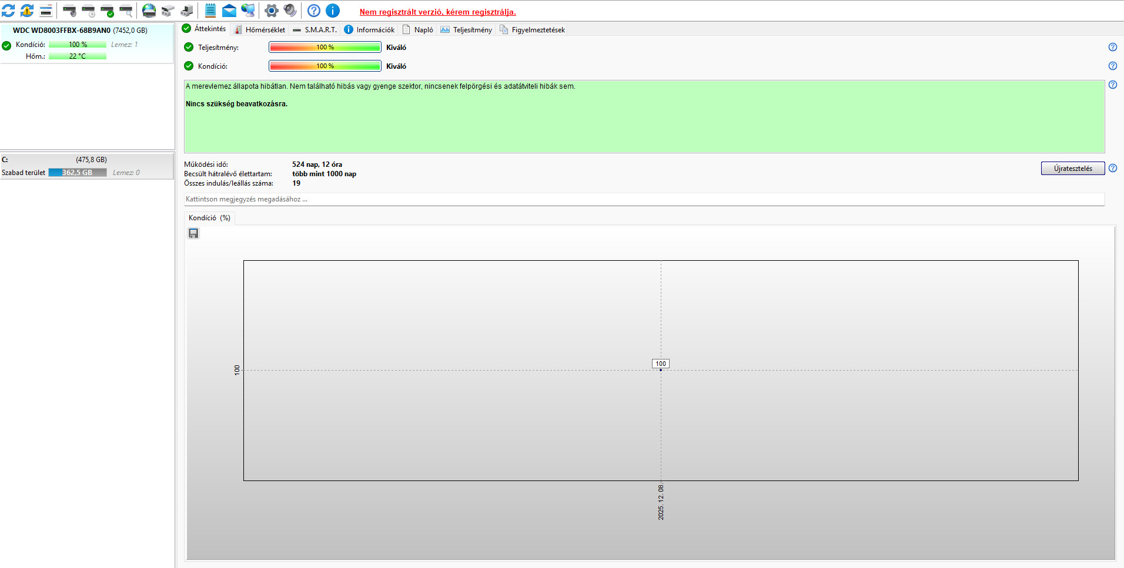Image resolution: width=1124 pixels, height=568 pixels.
Task: Click the toolbar disk icon with a globe
Action: 149,11
